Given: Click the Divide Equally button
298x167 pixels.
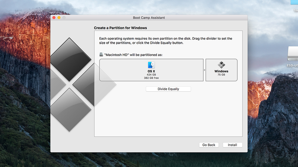Looking at the screenshot, I should click(168, 89).
